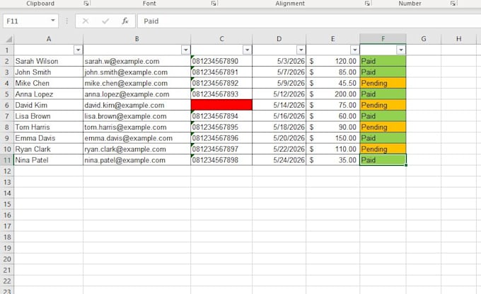Click the formula bar containing Paid

pyautogui.click(x=309, y=21)
